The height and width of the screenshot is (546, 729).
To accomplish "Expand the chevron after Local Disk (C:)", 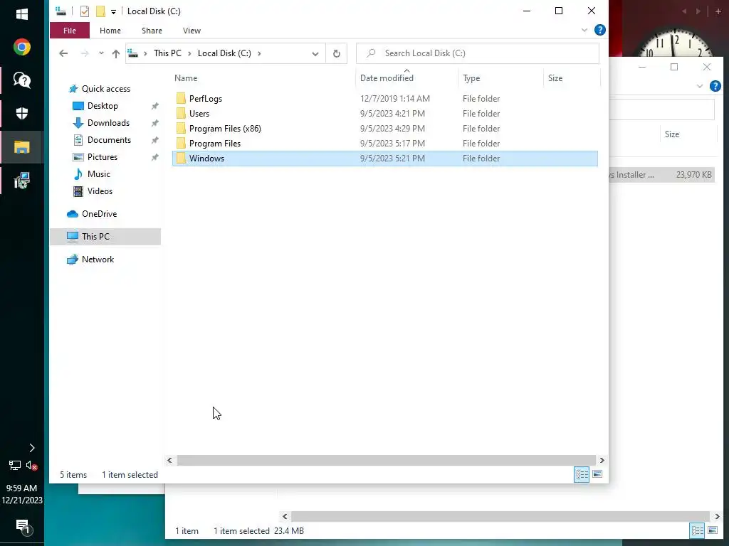I will [x=259, y=53].
